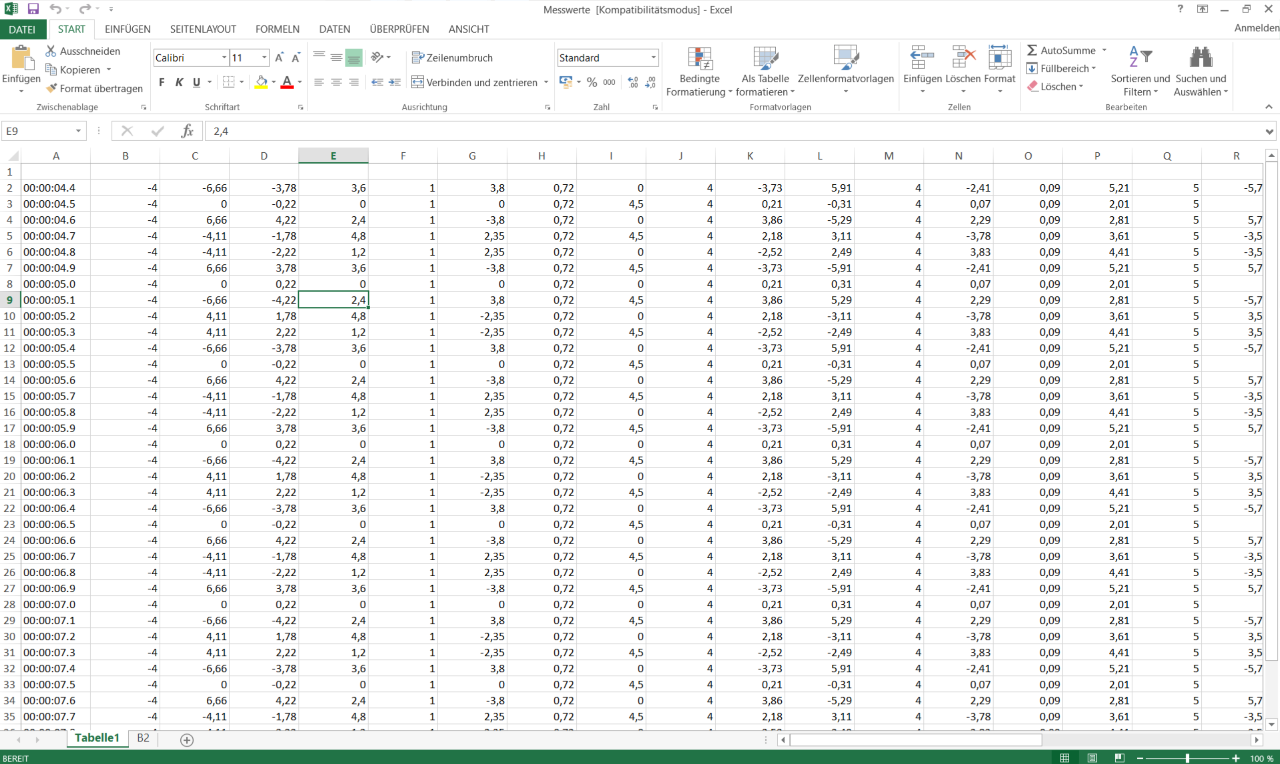1280x764 pixels.
Task: Expand the Standard number format dropdown
Action: click(x=653, y=58)
